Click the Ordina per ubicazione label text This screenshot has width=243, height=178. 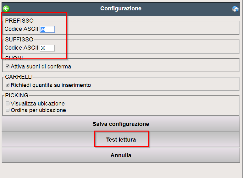pos(38,110)
